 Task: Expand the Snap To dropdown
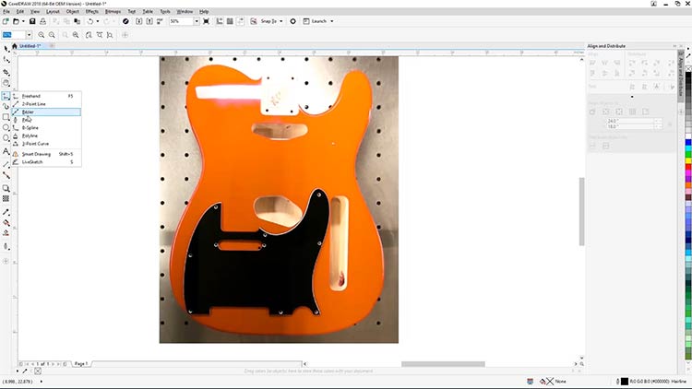click(281, 21)
